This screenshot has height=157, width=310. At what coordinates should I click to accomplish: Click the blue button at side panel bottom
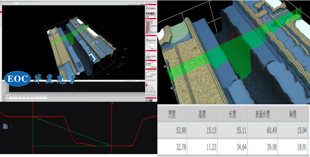[151, 100]
